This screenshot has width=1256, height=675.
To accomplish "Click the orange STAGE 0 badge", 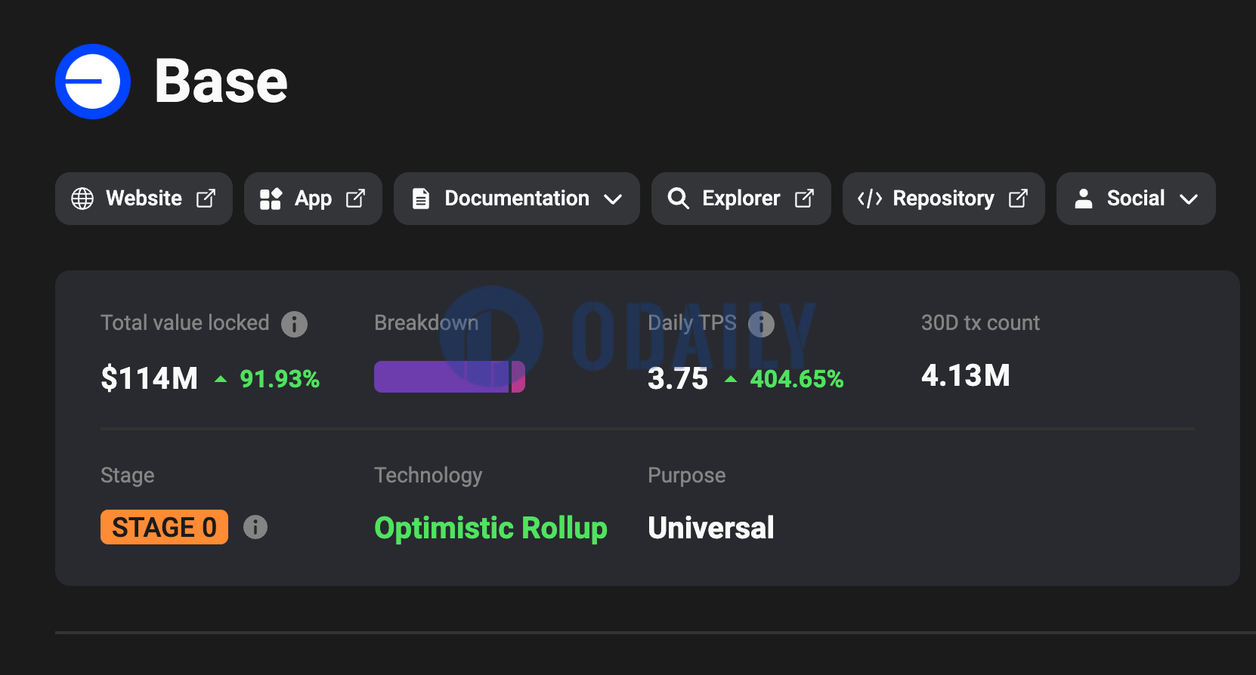I will [164, 527].
